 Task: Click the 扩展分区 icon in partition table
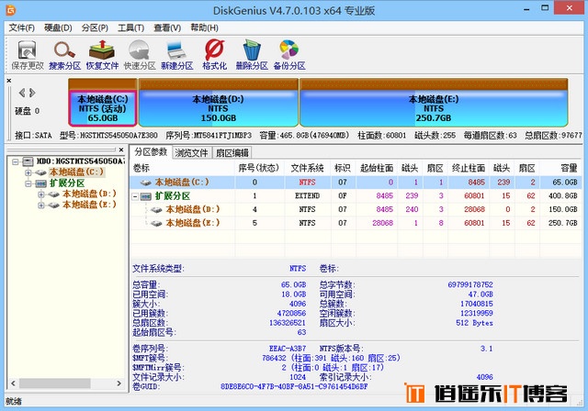(x=145, y=196)
